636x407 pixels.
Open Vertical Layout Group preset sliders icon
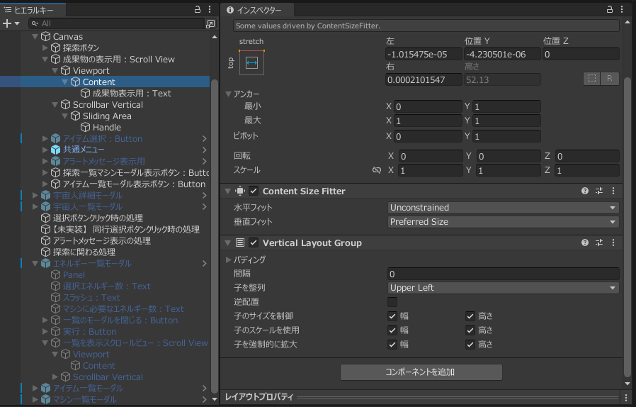coord(599,242)
